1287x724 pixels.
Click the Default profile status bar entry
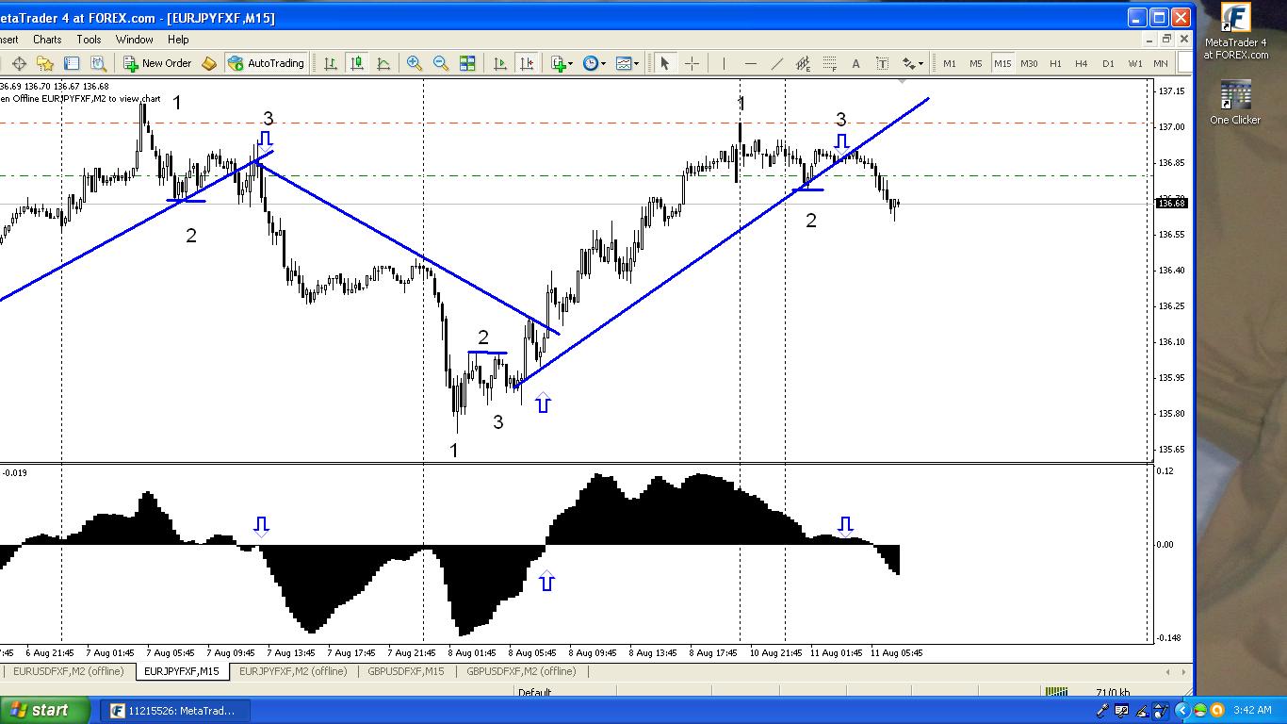(x=534, y=693)
